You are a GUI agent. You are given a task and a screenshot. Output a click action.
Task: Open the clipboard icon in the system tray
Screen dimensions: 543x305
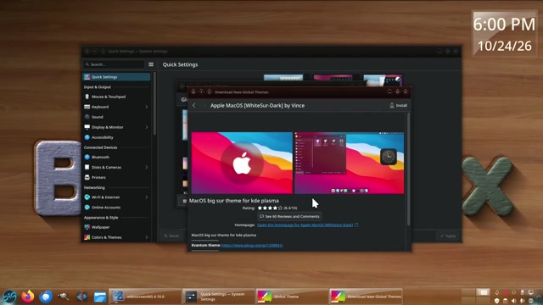coord(506,301)
